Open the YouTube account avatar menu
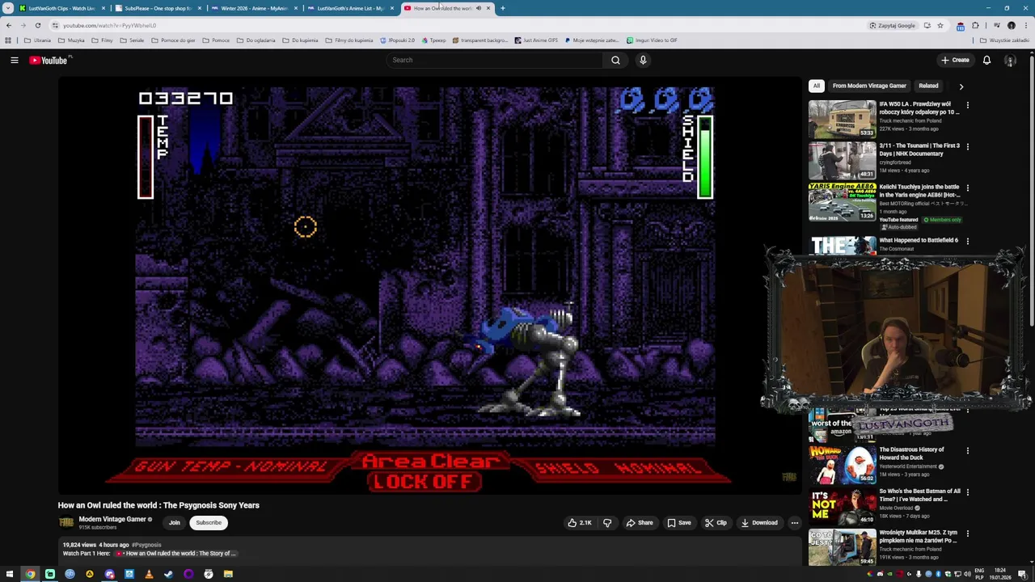The width and height of the screenshot is (1035, 582). pos(1010,60)
